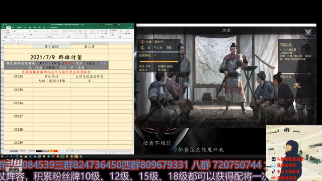Switch to the red sheet tab
Screen dimensions: 322x181
point(55,151)
